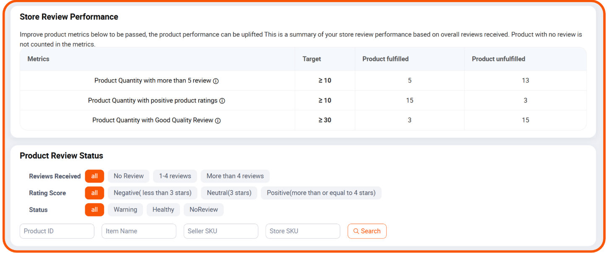Select the 1-4 reviews filter
Image resolution: width=607 pixels, height=253 pixels.
pos(175,176)
